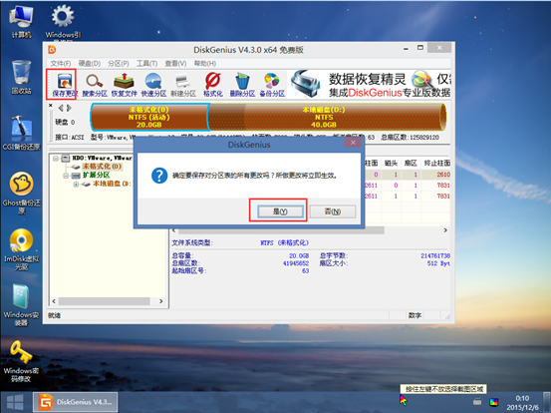The width and height of the screenshot is (551, 413).
Task: Open the Windows引导 desktop icon
Action: tap(63, 22)
